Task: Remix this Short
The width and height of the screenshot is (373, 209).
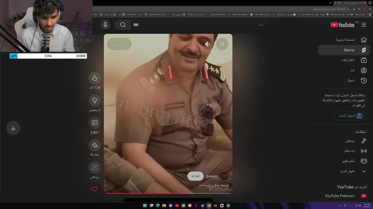Action: [x=94, y=167]
